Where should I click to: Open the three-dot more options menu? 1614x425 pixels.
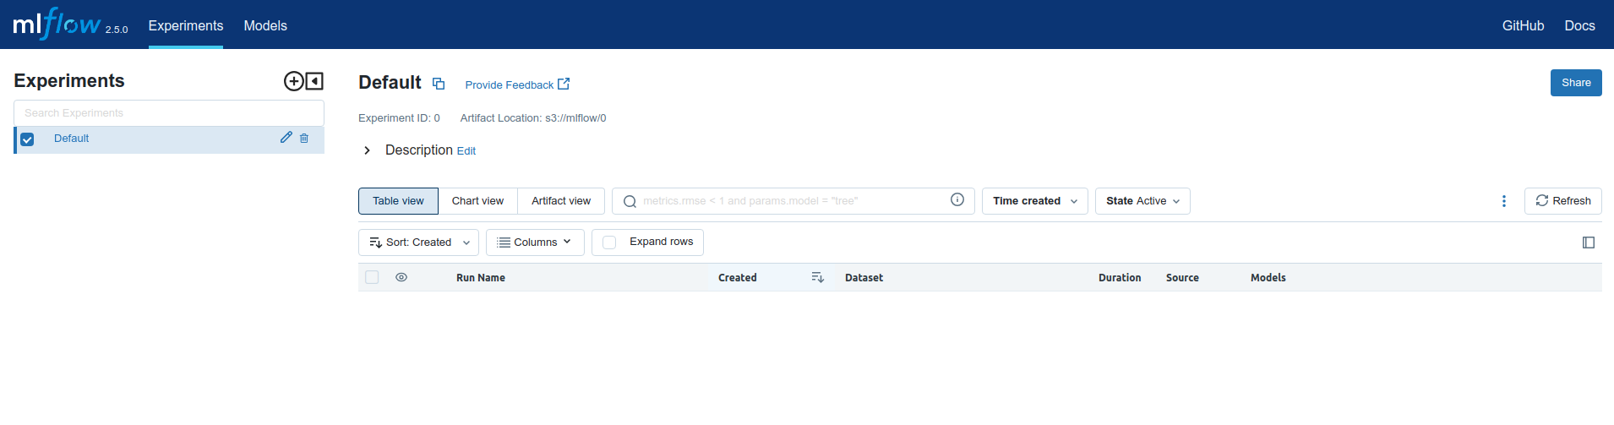[1503, 201]
